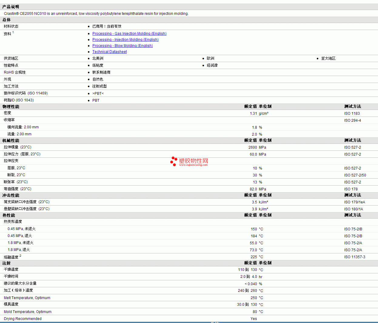Click the 1.8 MPa, 退火 label
The width and height of the screenshot is (378, 323).
coord(18,250)
